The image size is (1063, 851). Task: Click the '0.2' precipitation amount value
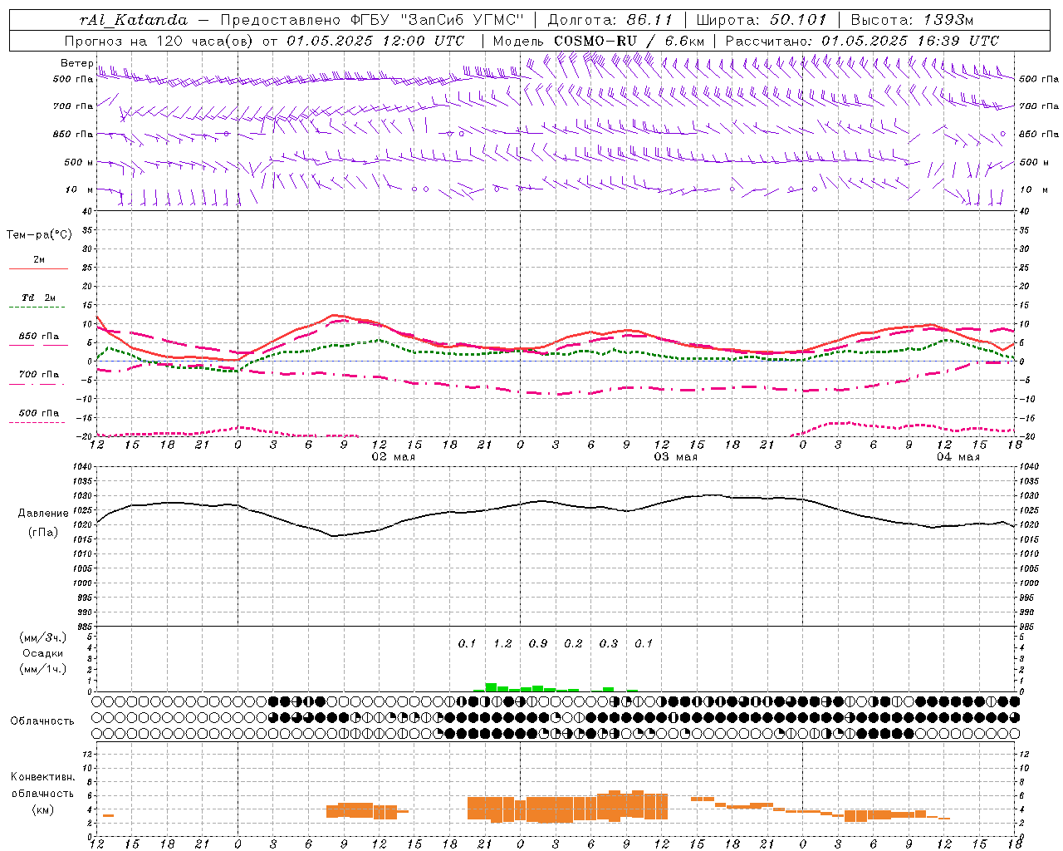[573, 643]
